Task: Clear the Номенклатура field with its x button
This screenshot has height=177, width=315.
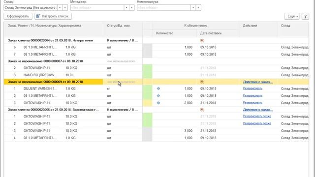Action: pos(198,8)
